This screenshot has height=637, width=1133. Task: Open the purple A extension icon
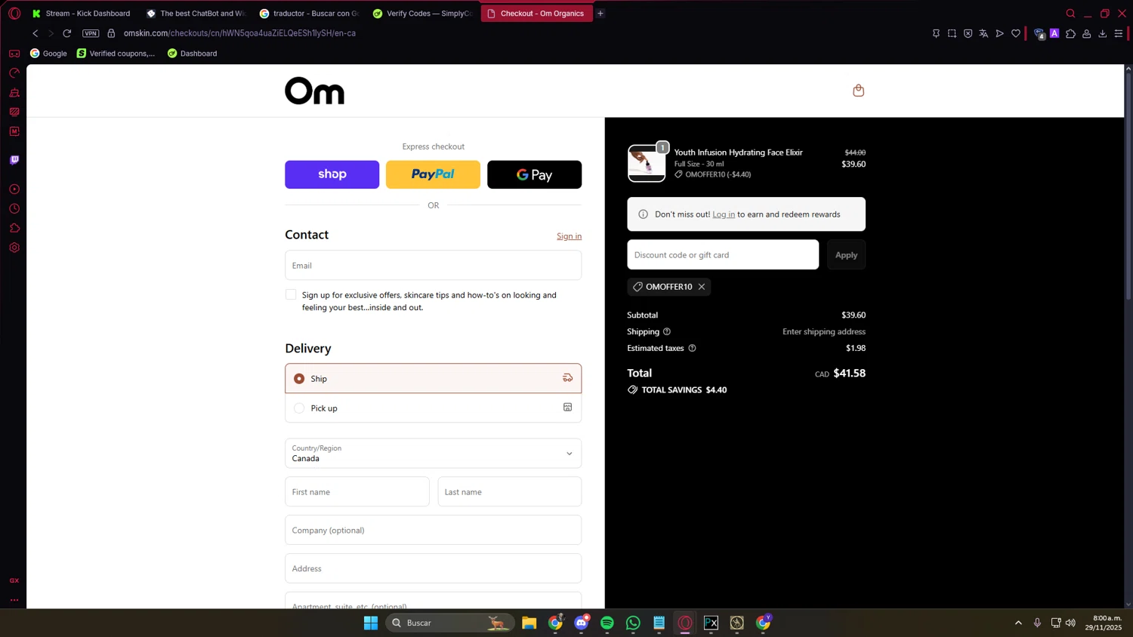(x=1054, y=33)
